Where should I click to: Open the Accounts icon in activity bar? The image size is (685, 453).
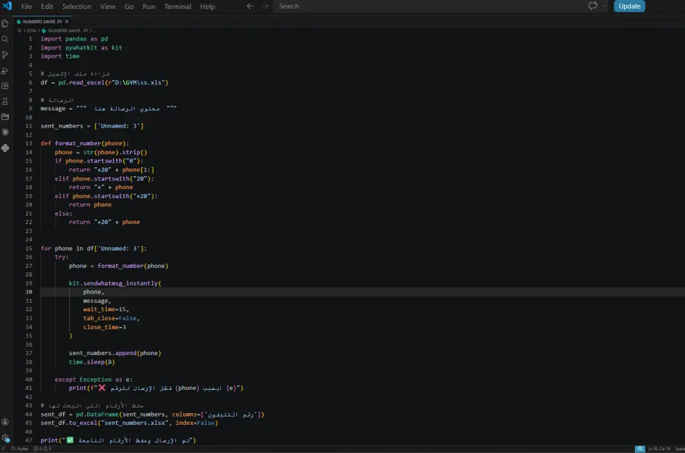[x=5, y=422]
